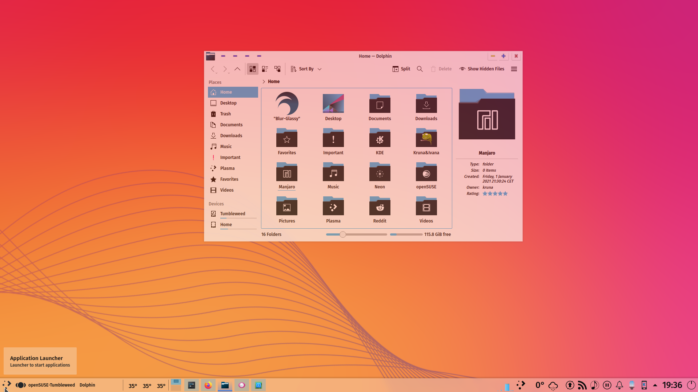The image size is (698, 392).
Task: Open the power/leave button on the panel
Action: coord(691,385)
